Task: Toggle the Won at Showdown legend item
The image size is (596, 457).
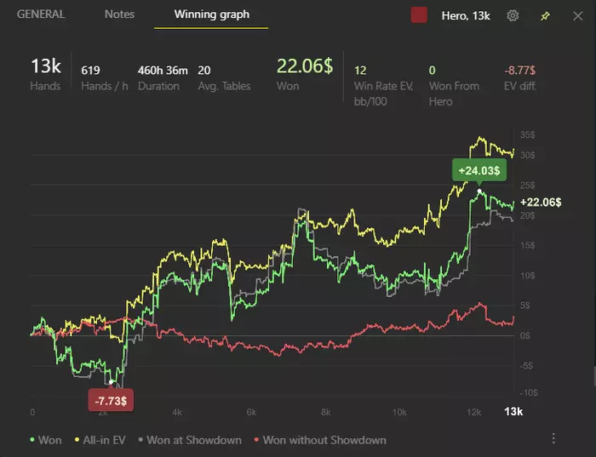Action: (189, 440)
